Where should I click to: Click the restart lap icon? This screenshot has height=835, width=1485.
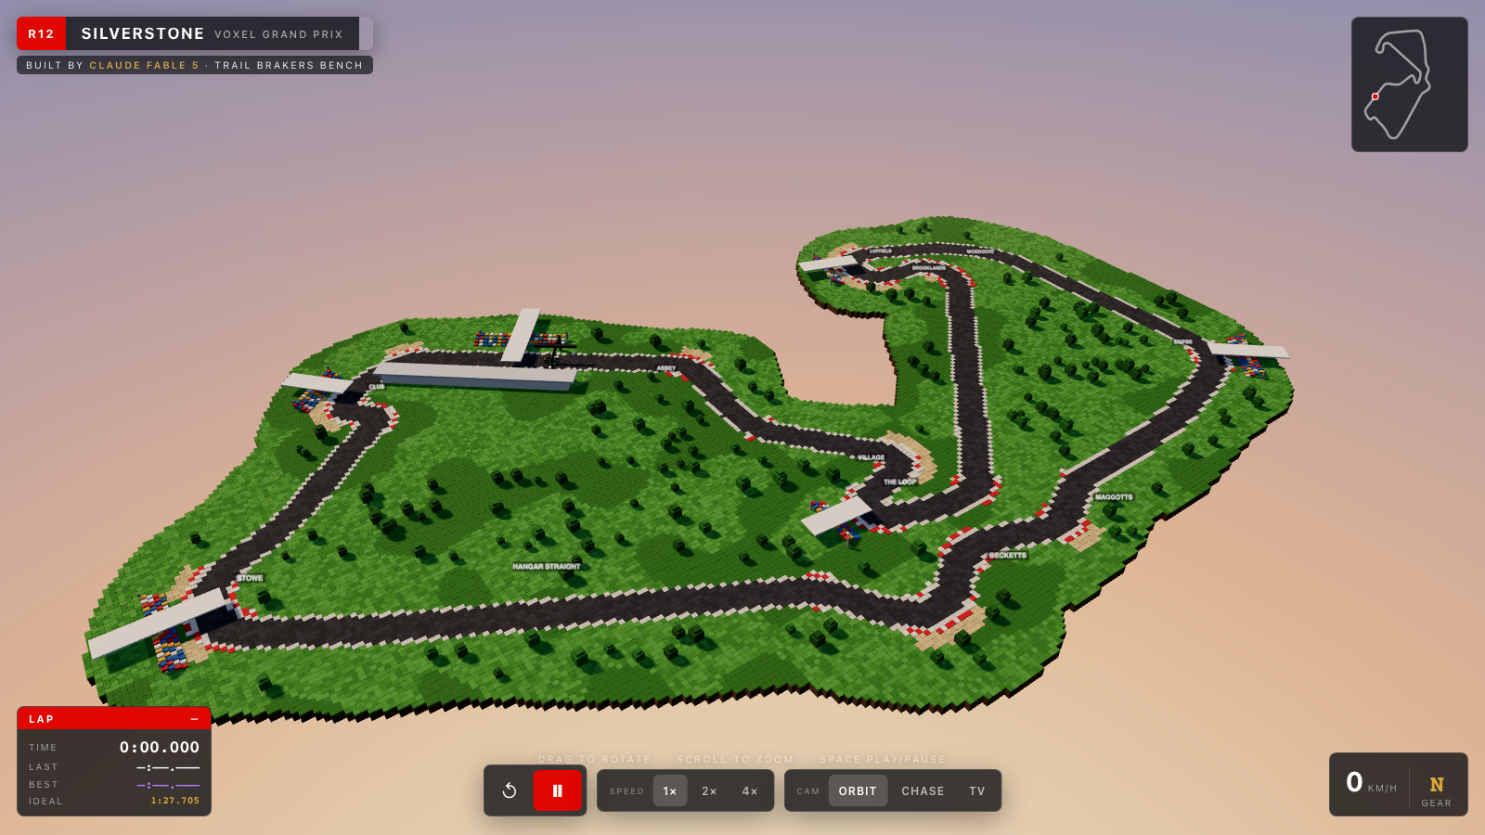pyautogui.click(x=510, y=790)
